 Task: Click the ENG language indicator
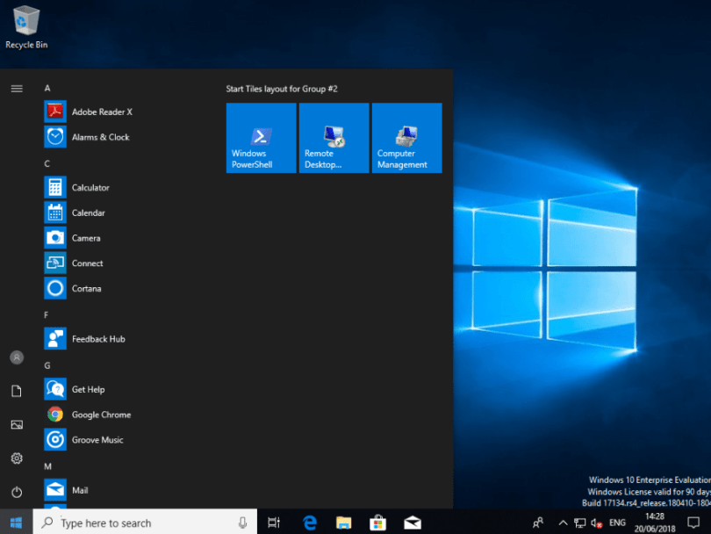(x=617, y=523)
